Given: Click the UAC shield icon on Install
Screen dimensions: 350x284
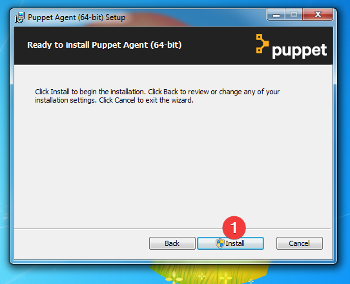Looking at the screenshot, I should 220,243.
